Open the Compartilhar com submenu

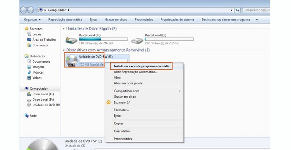coord(145,91)
